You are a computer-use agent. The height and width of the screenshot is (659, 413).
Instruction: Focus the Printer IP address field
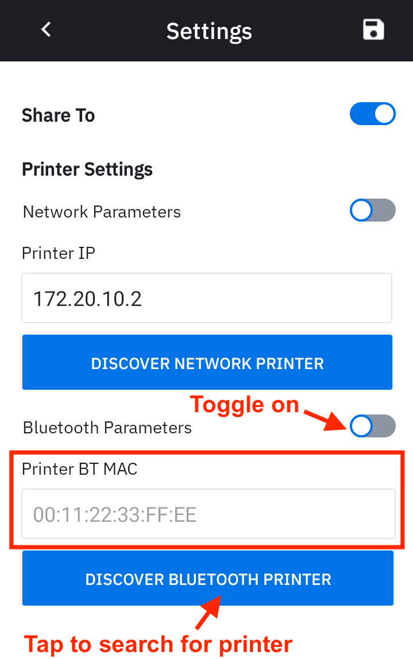click(x=207, y=299)
